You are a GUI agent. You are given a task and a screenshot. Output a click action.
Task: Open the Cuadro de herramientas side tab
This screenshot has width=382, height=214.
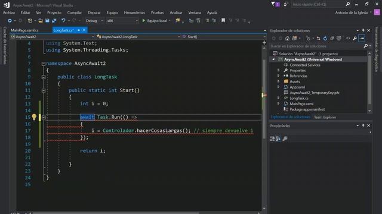[x=5, y=45]
